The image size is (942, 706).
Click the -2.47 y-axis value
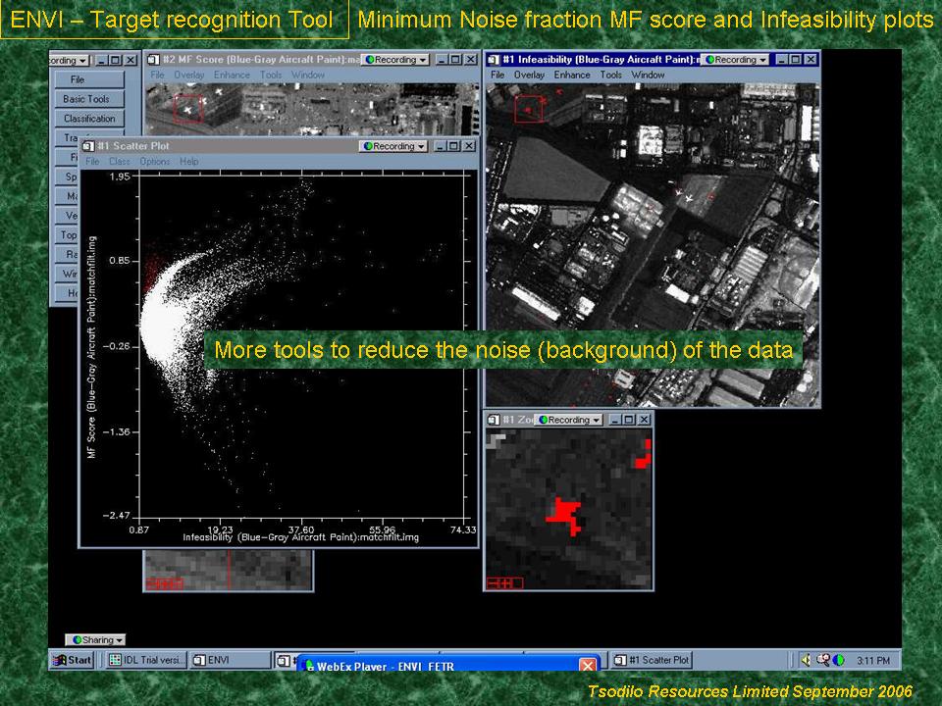116,515
